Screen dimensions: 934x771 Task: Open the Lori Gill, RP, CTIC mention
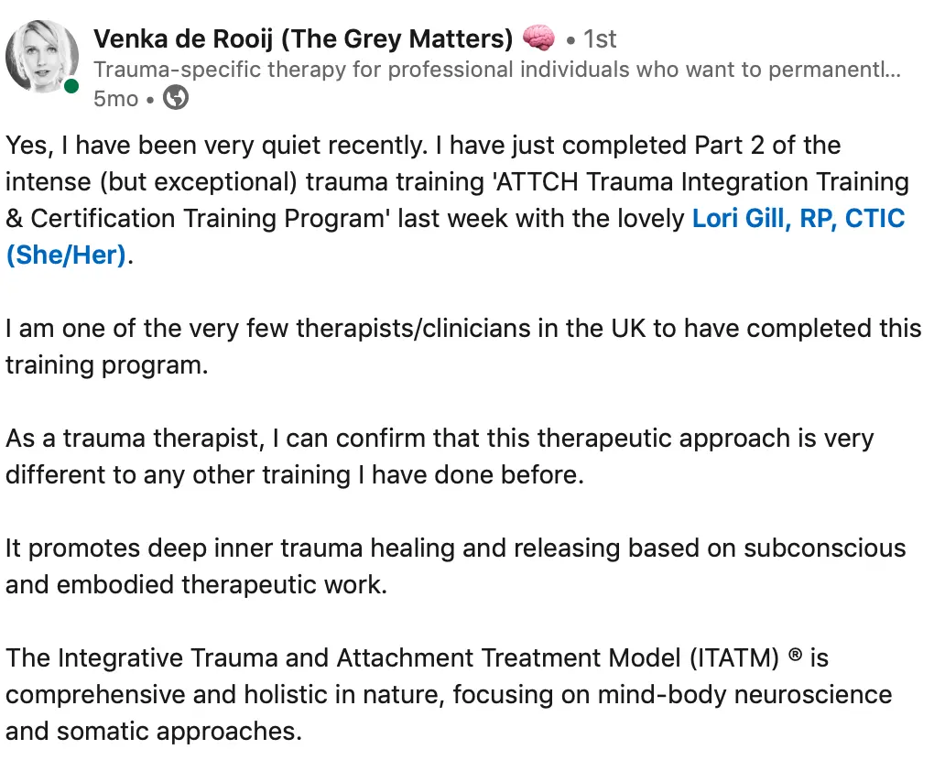point(798,219)
